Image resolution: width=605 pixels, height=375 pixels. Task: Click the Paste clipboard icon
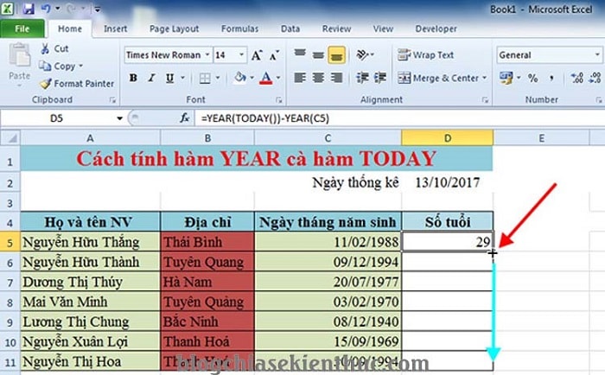point(19,56)
